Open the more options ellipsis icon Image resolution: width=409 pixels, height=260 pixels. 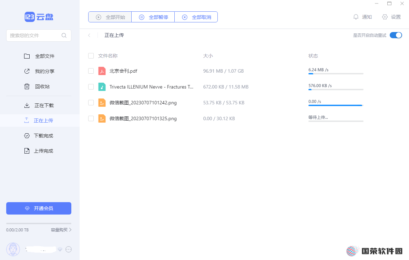[x=69, y=249]
